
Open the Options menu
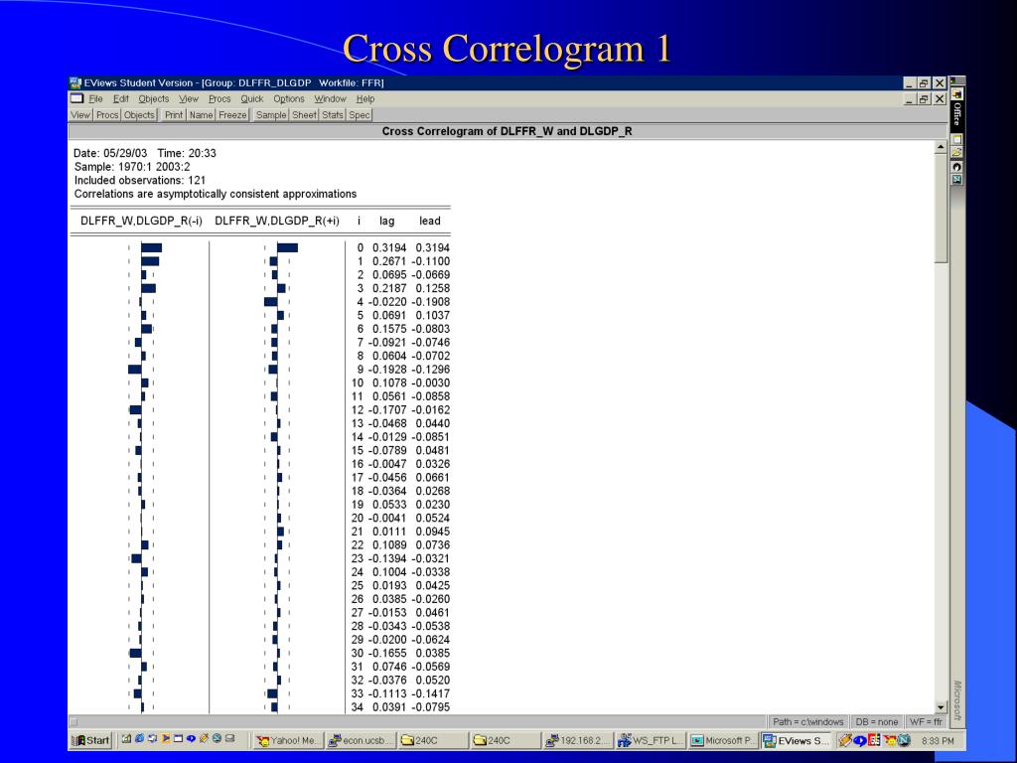[x=289, y=98]
